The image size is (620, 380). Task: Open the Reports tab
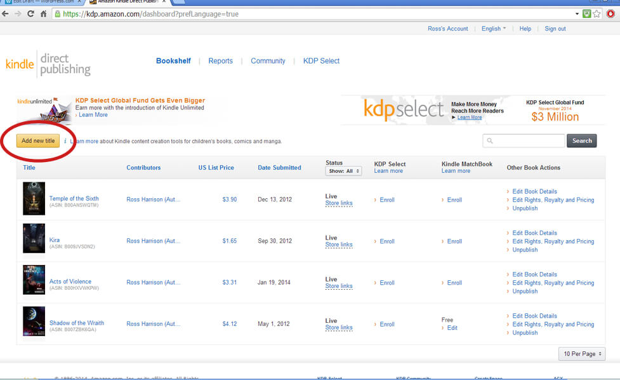(x=221, y=61)
